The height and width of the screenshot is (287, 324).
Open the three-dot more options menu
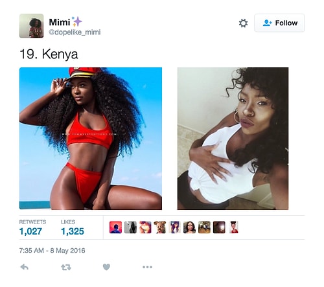(x=147, y=267)
